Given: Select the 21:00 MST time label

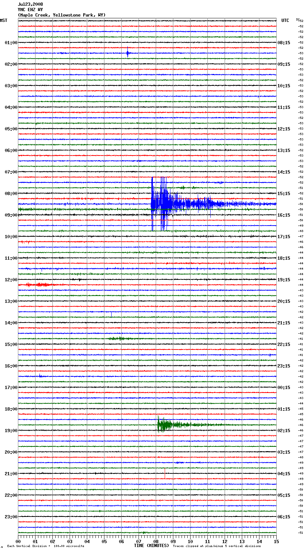Looking at the screenshot, I should point(11,474).
